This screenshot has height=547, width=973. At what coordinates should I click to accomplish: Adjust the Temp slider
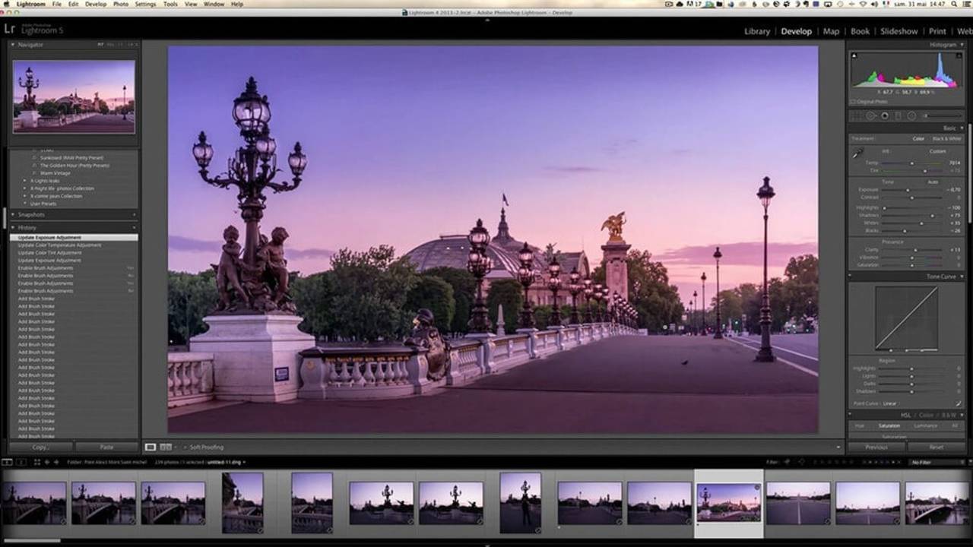tap(912, 163)
